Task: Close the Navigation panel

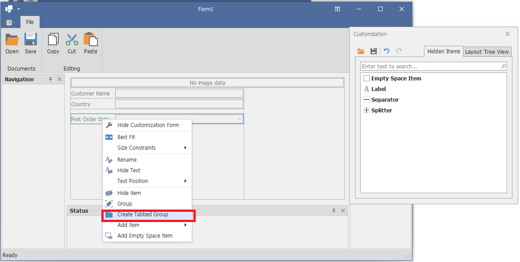Action: pos(60,79)
